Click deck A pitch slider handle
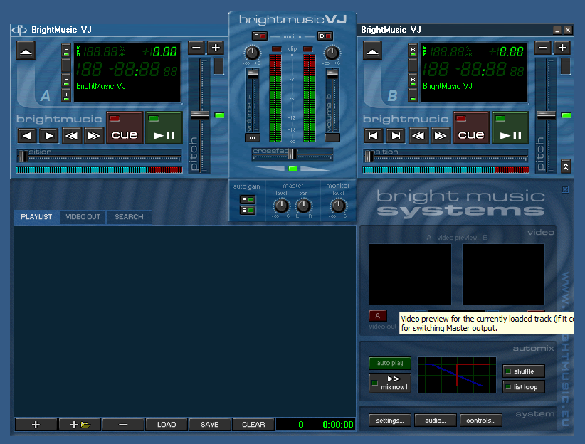The width and height of the screenshot is (585, 444). point(199,115)
